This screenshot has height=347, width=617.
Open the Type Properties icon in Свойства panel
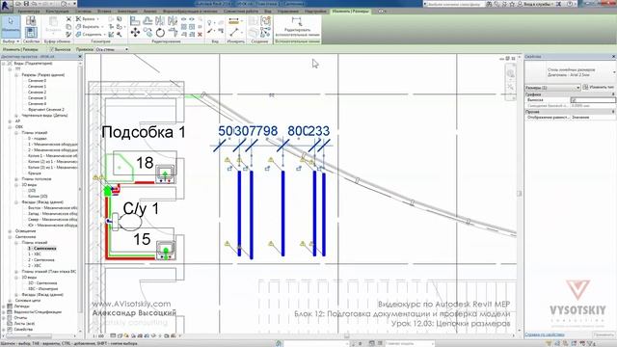(31, 21)
